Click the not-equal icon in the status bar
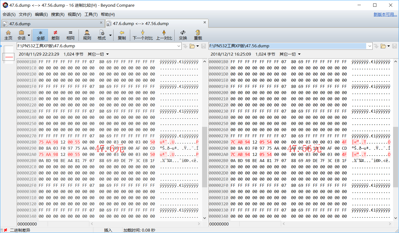Viewport: 399px width, 233px height. click(x=6, y=230)
